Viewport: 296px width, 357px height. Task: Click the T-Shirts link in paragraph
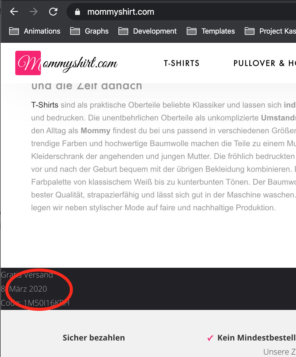[45, 105]
